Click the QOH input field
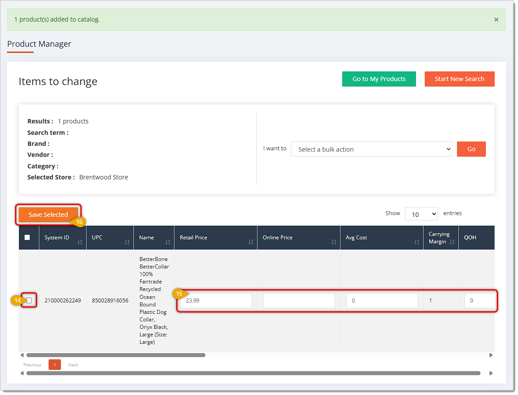This screenshot has width=518, height=395. [x=479, y=301]
